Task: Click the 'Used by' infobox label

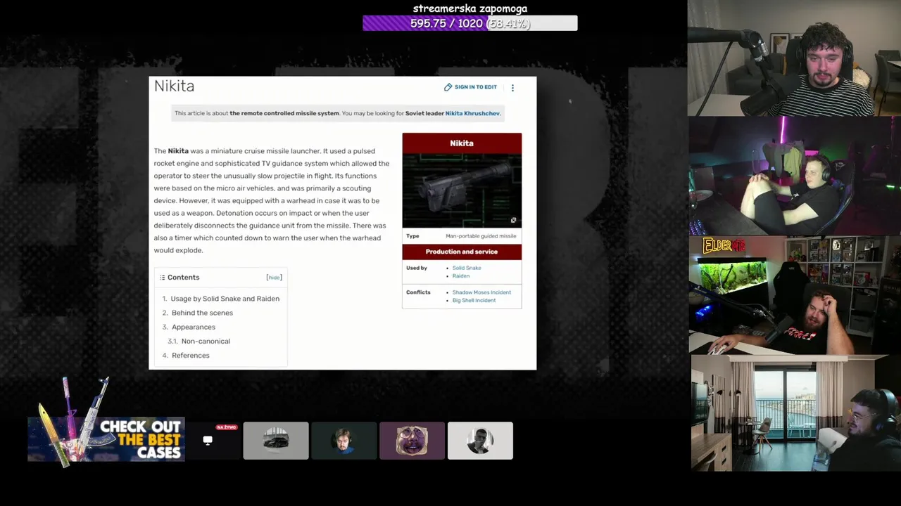Action: click(x=416, y=268)
